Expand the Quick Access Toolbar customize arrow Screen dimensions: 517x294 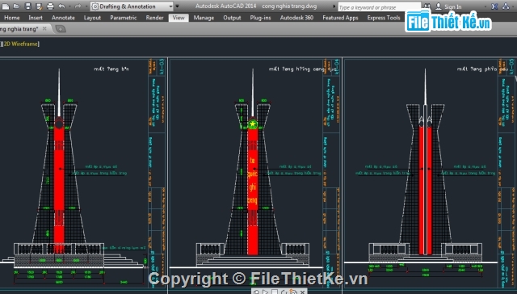pos(178,6)
